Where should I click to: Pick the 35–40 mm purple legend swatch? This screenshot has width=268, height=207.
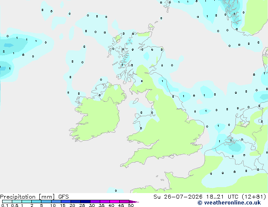point(105,202)
